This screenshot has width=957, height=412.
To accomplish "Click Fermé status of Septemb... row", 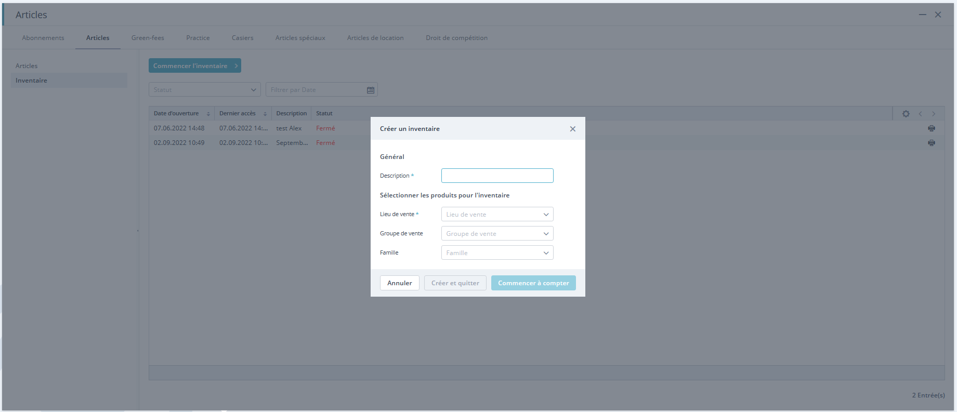I will (325, 143).
